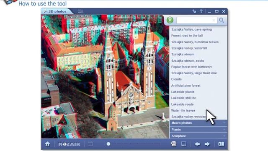Minimize the 3D photos window
Image resolution: width=268 pixels, height=151 pixels.
209,12
